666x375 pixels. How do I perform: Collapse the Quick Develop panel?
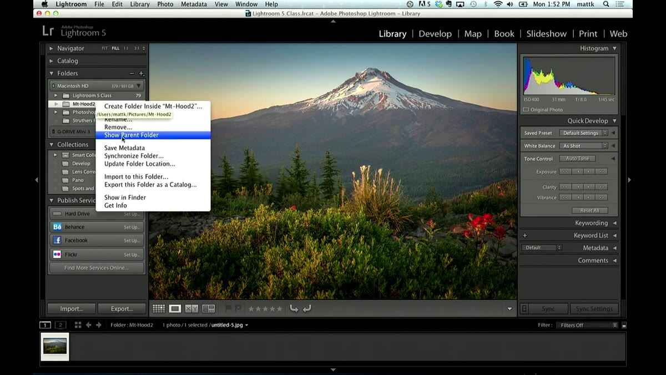614,121
